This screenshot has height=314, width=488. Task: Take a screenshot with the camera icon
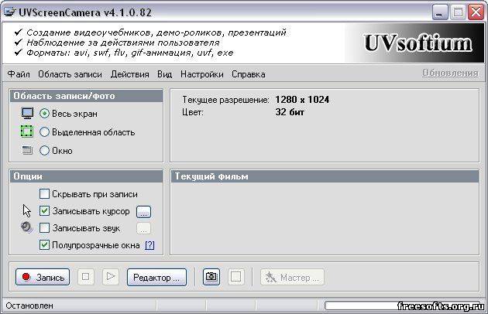point(211,276)
